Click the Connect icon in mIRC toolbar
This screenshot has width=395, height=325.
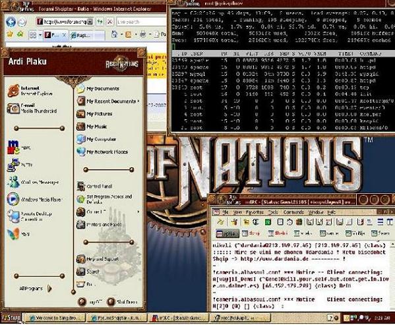pyautogui.click(x=220, y=222)
